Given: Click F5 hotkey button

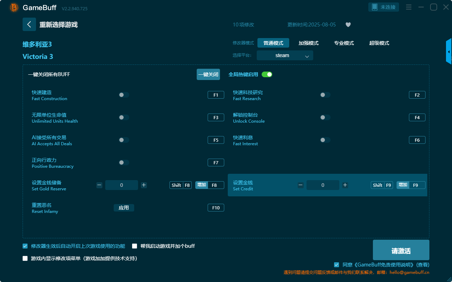Looking at the screenshot, I should click(x=216, y=140).
